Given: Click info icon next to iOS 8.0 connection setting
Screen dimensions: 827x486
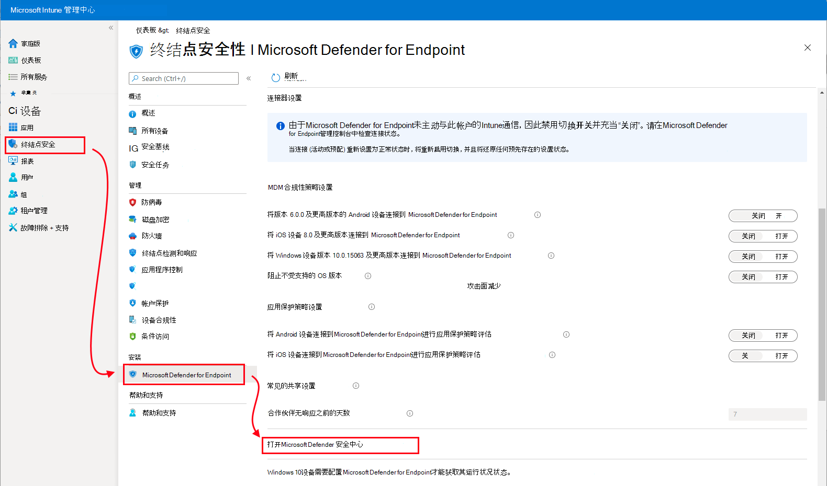Looking at the screenshot, I should point(511,235).
